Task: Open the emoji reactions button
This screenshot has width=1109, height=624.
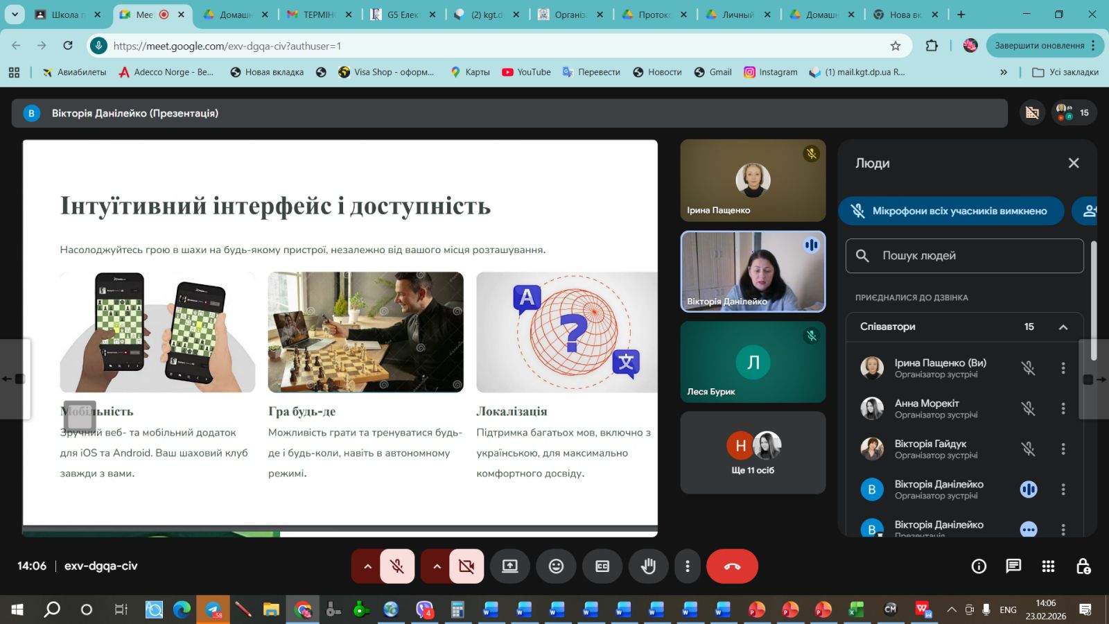Action: tap(556, 566)
